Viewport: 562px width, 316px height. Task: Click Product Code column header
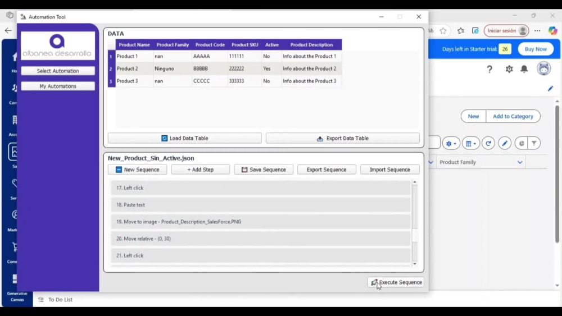210,45
